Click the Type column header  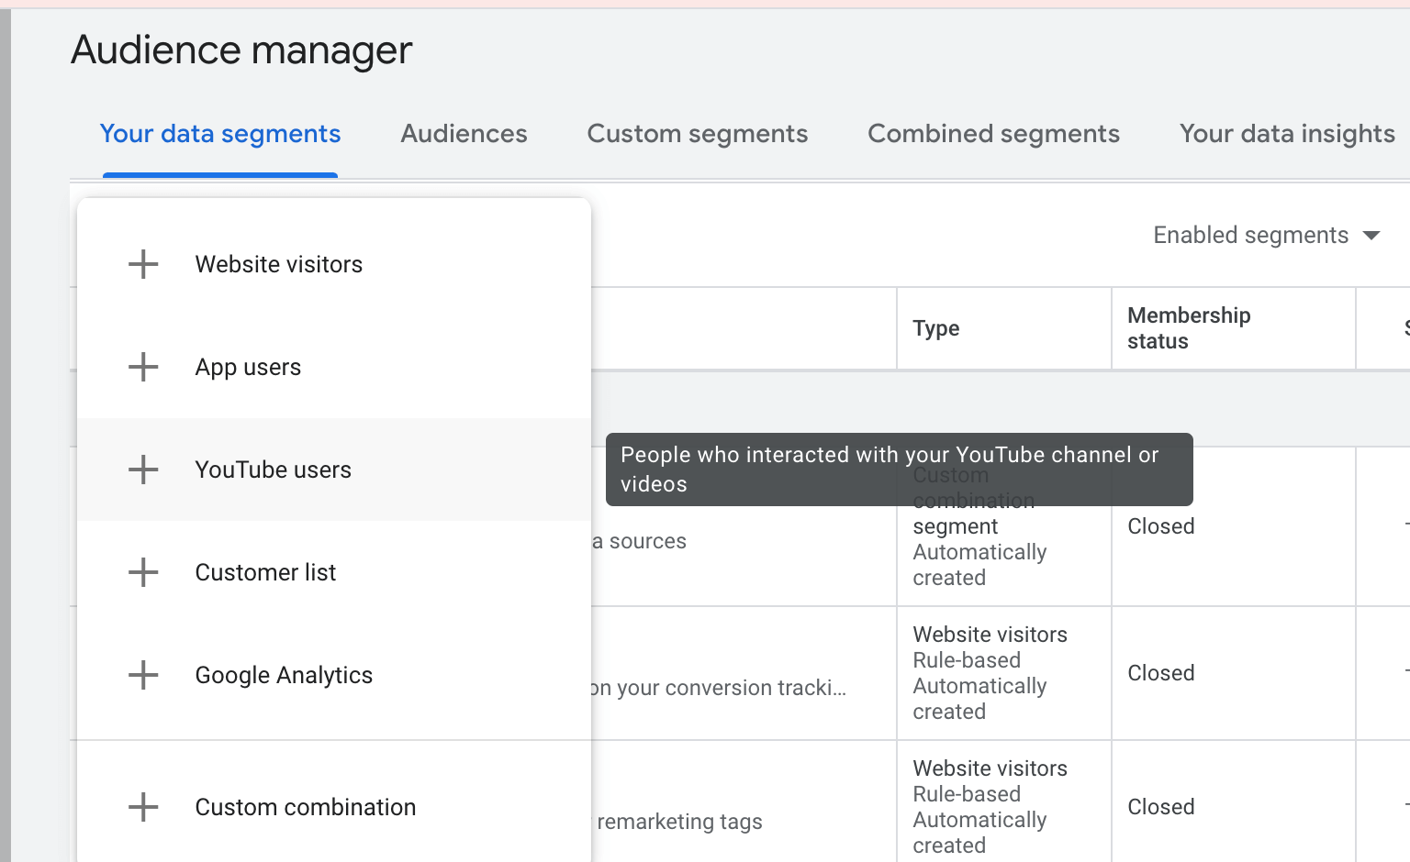coord(936,328)
